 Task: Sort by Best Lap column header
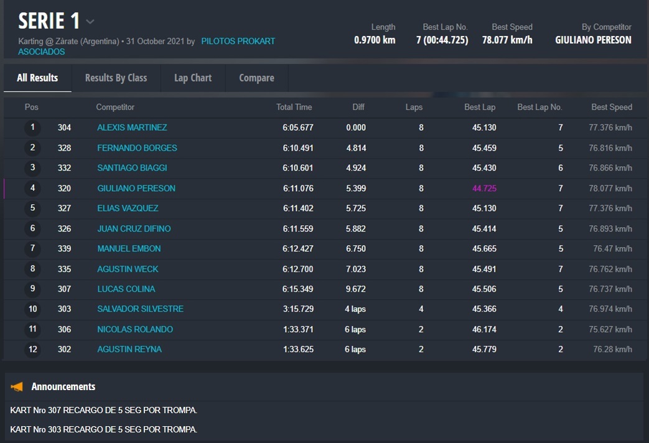[x=480, y=107]
